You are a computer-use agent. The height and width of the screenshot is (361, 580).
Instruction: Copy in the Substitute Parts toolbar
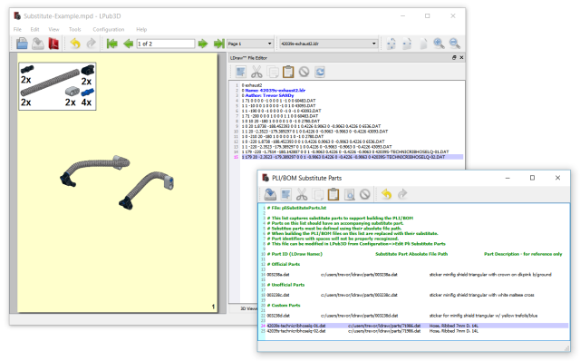pos(318,194)
